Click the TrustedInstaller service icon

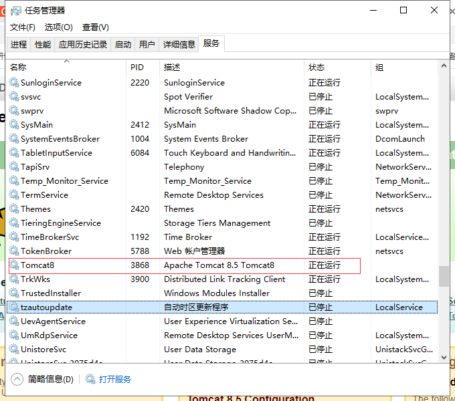click(x=14, y=293)
